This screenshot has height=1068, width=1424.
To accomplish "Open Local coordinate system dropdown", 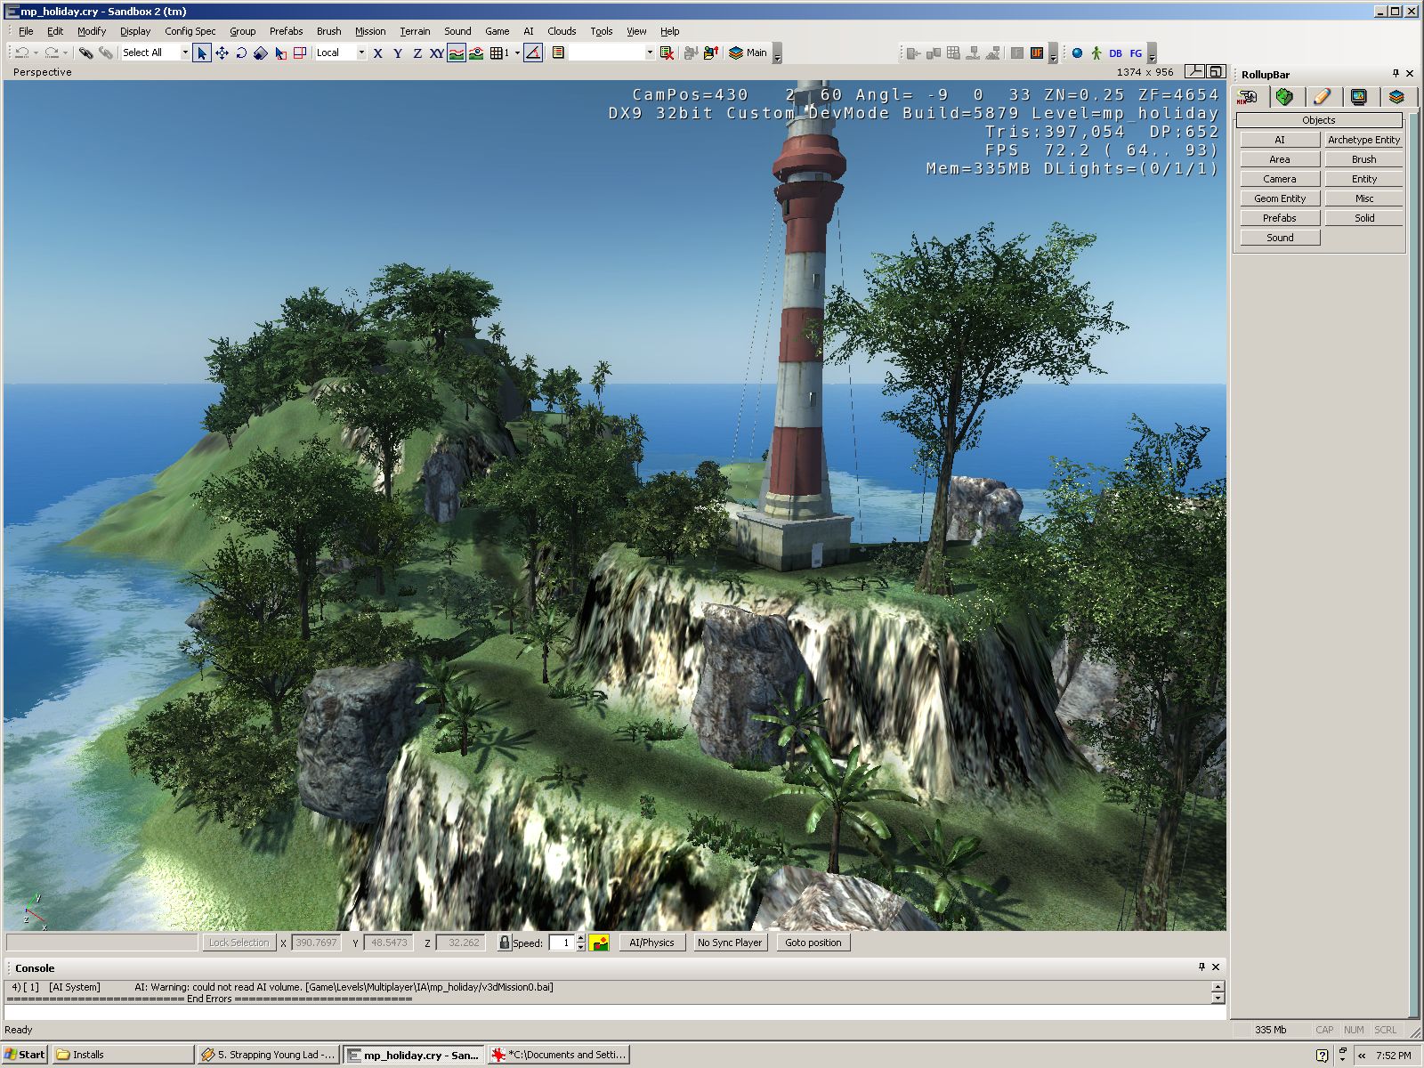I will [x=361, y=53].
